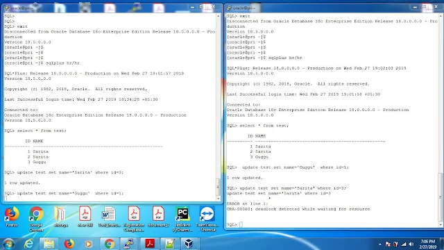Minimize the right PuTTY window

415,7
